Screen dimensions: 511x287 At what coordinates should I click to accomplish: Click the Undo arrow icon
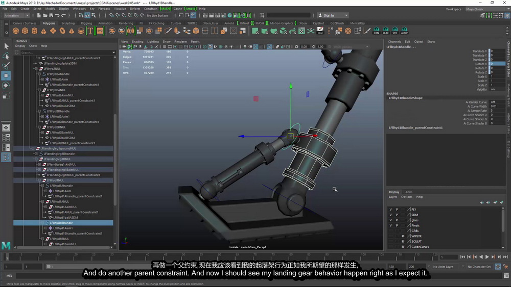click(x=57, y=15)
